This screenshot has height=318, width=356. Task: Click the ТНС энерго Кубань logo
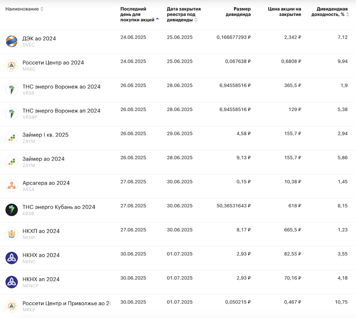pyautogui.click(x=11, y=209)
